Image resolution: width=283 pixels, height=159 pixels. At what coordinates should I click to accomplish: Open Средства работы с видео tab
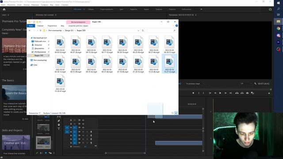point(78,26)
